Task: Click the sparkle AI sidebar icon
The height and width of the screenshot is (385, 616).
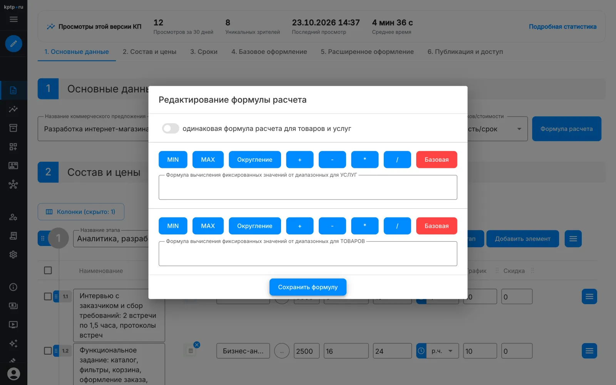Action: tap(13, 343)
